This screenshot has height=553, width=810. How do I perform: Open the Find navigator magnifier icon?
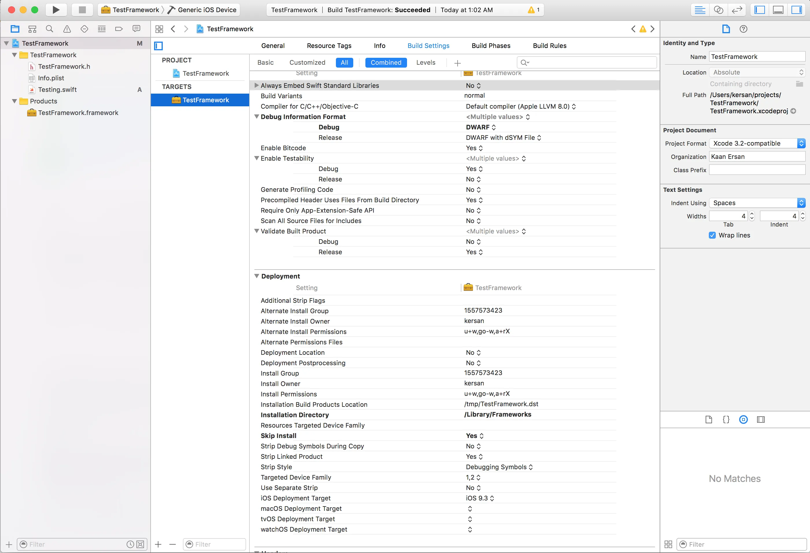[x=49, y=29]
